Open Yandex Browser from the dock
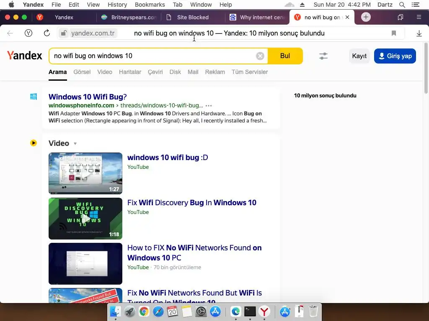This screenshot has height=321, width=429. 264,311
